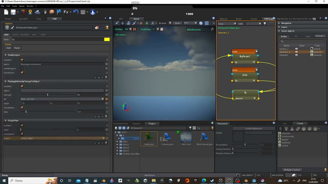
Task: Switch to the Material tab
Action: [223, 19]
